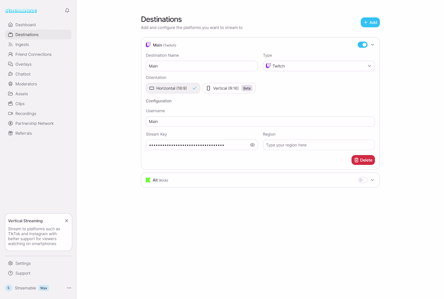Click the Region input field
Image resolution: width=444 pixels, height=299 pixels.
[x=319, y=145]
